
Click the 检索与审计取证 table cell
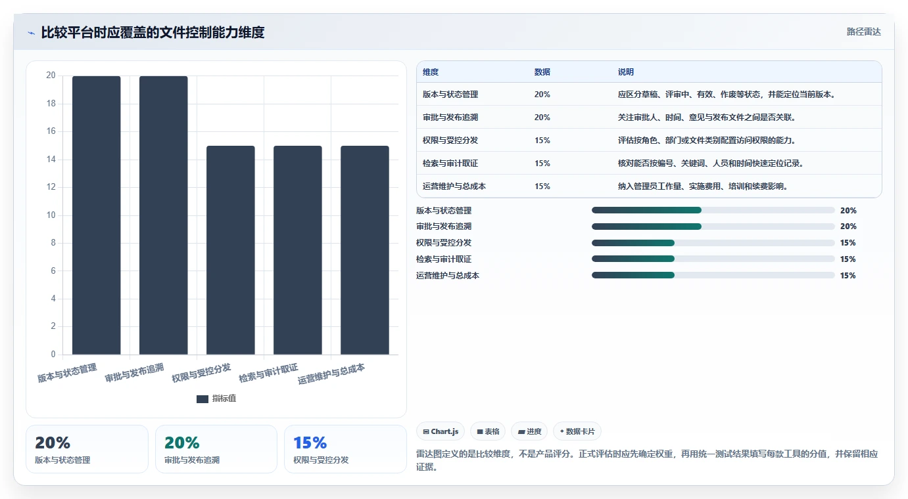450,163
